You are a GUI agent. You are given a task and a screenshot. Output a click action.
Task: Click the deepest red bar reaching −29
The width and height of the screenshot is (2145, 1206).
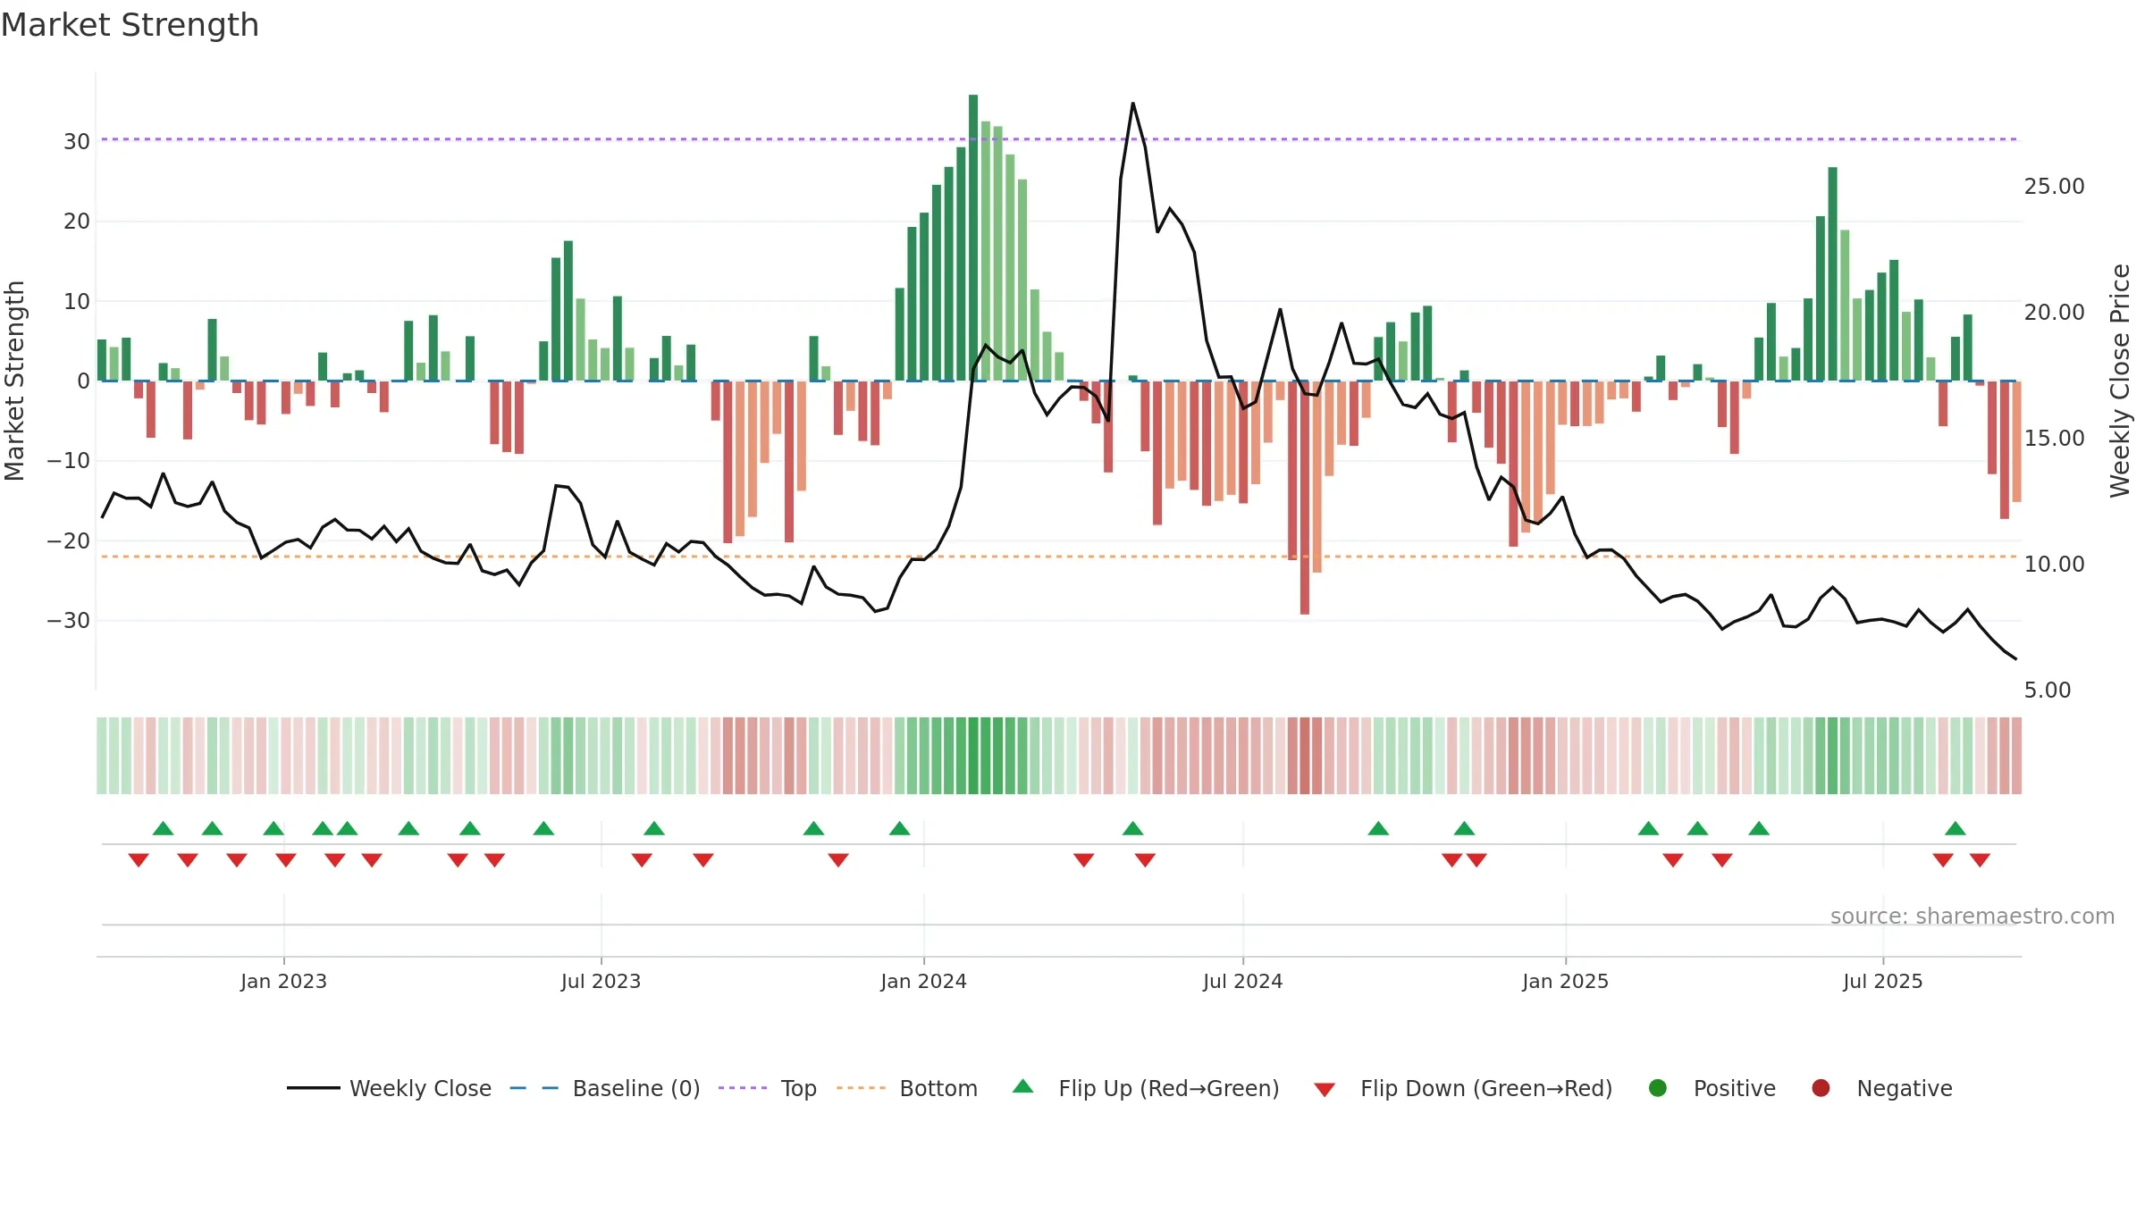(x=1305, y=498)
